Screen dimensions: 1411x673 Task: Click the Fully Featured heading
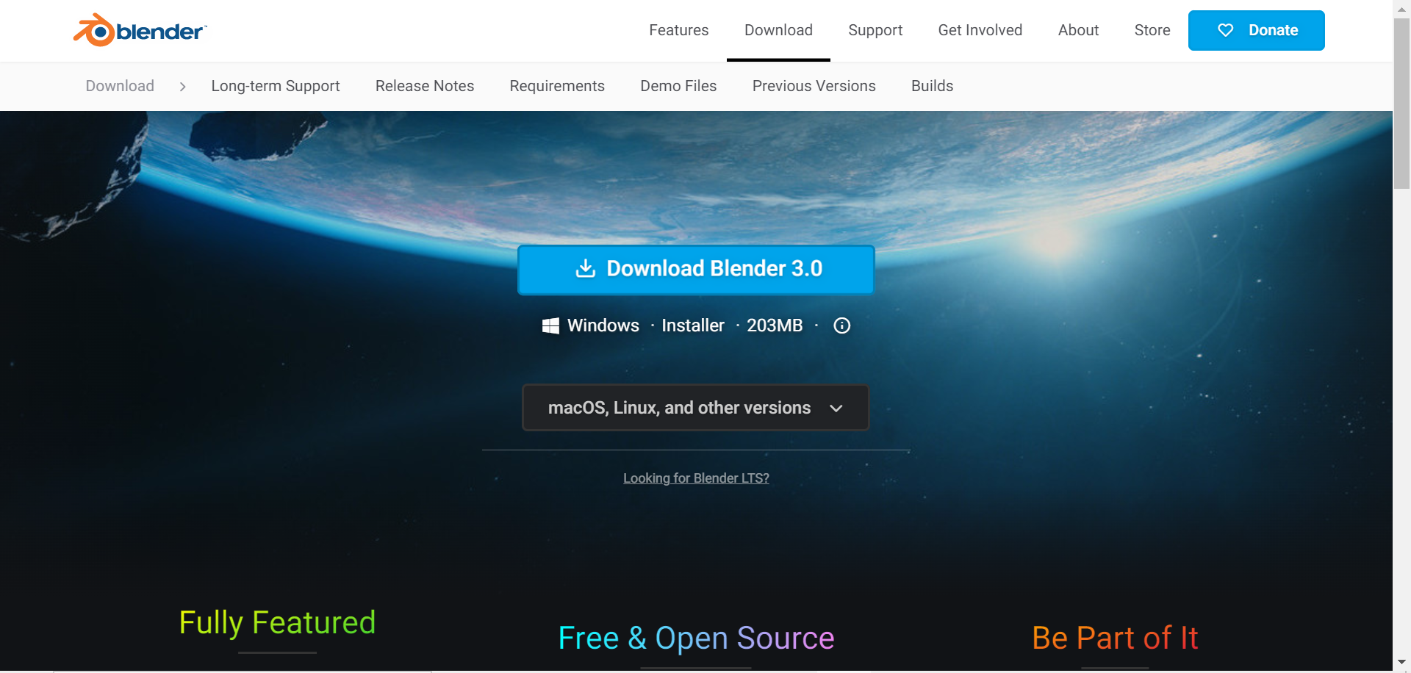click(x=278, y=623)
